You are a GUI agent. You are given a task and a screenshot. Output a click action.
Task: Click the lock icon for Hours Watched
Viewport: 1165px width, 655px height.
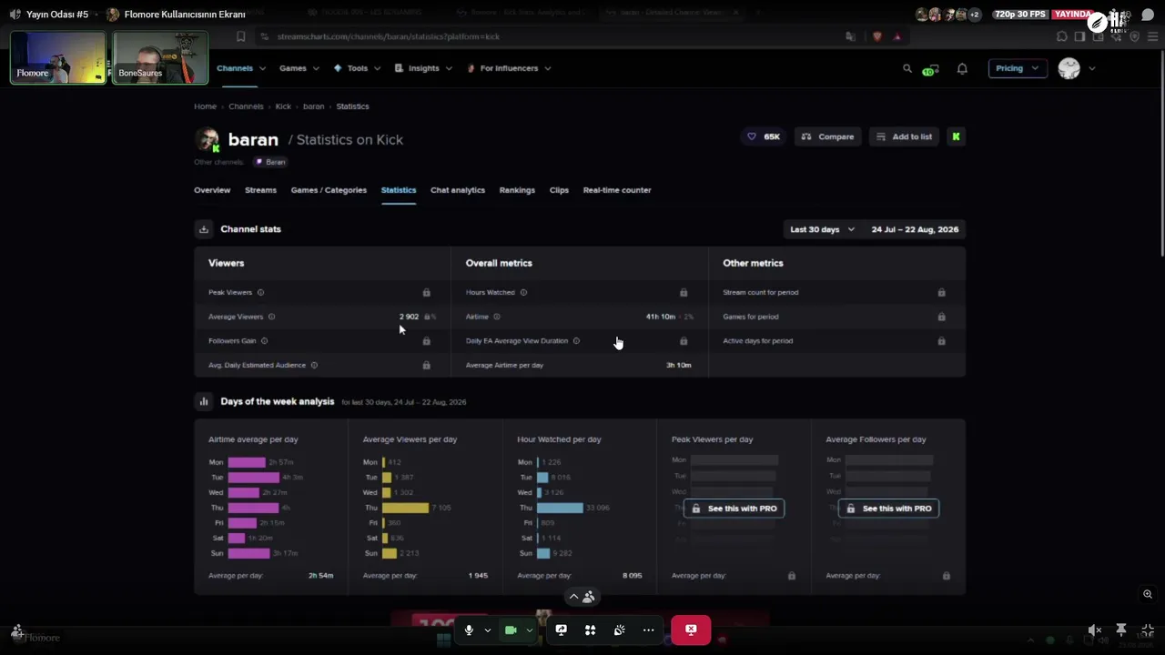pyautogui.click(x=684, y=292)
